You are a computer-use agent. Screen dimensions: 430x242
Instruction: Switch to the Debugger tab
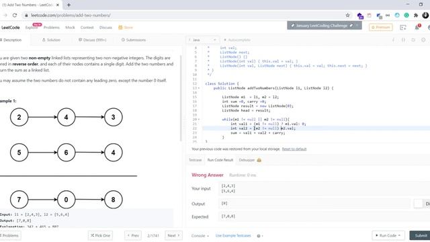250,160
